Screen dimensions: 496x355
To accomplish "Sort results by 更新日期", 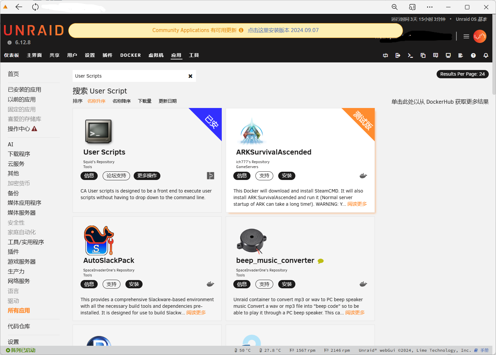I will (168, 101).
